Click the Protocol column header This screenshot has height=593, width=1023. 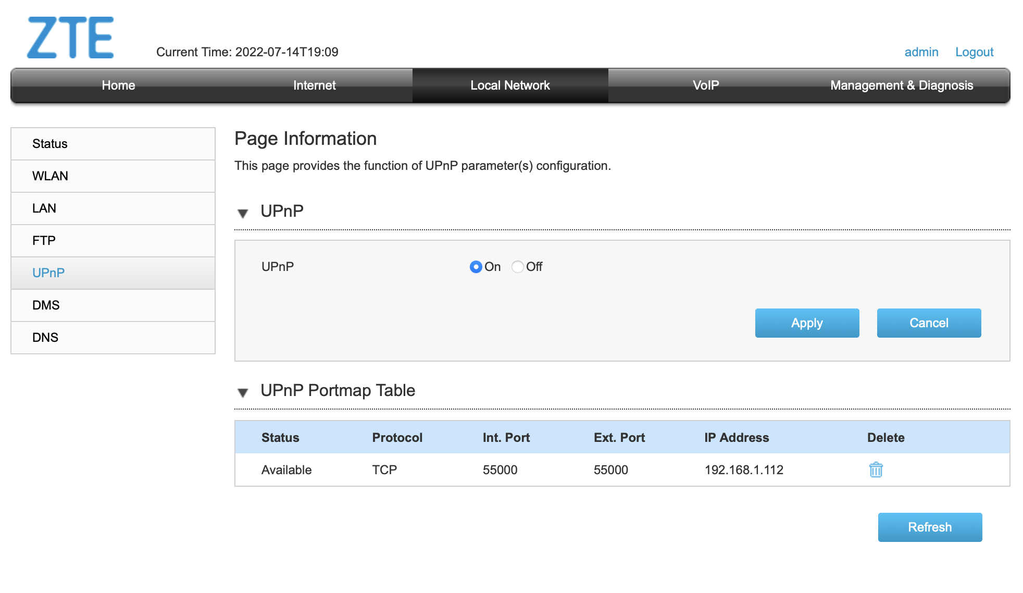[x=397, y=438]
